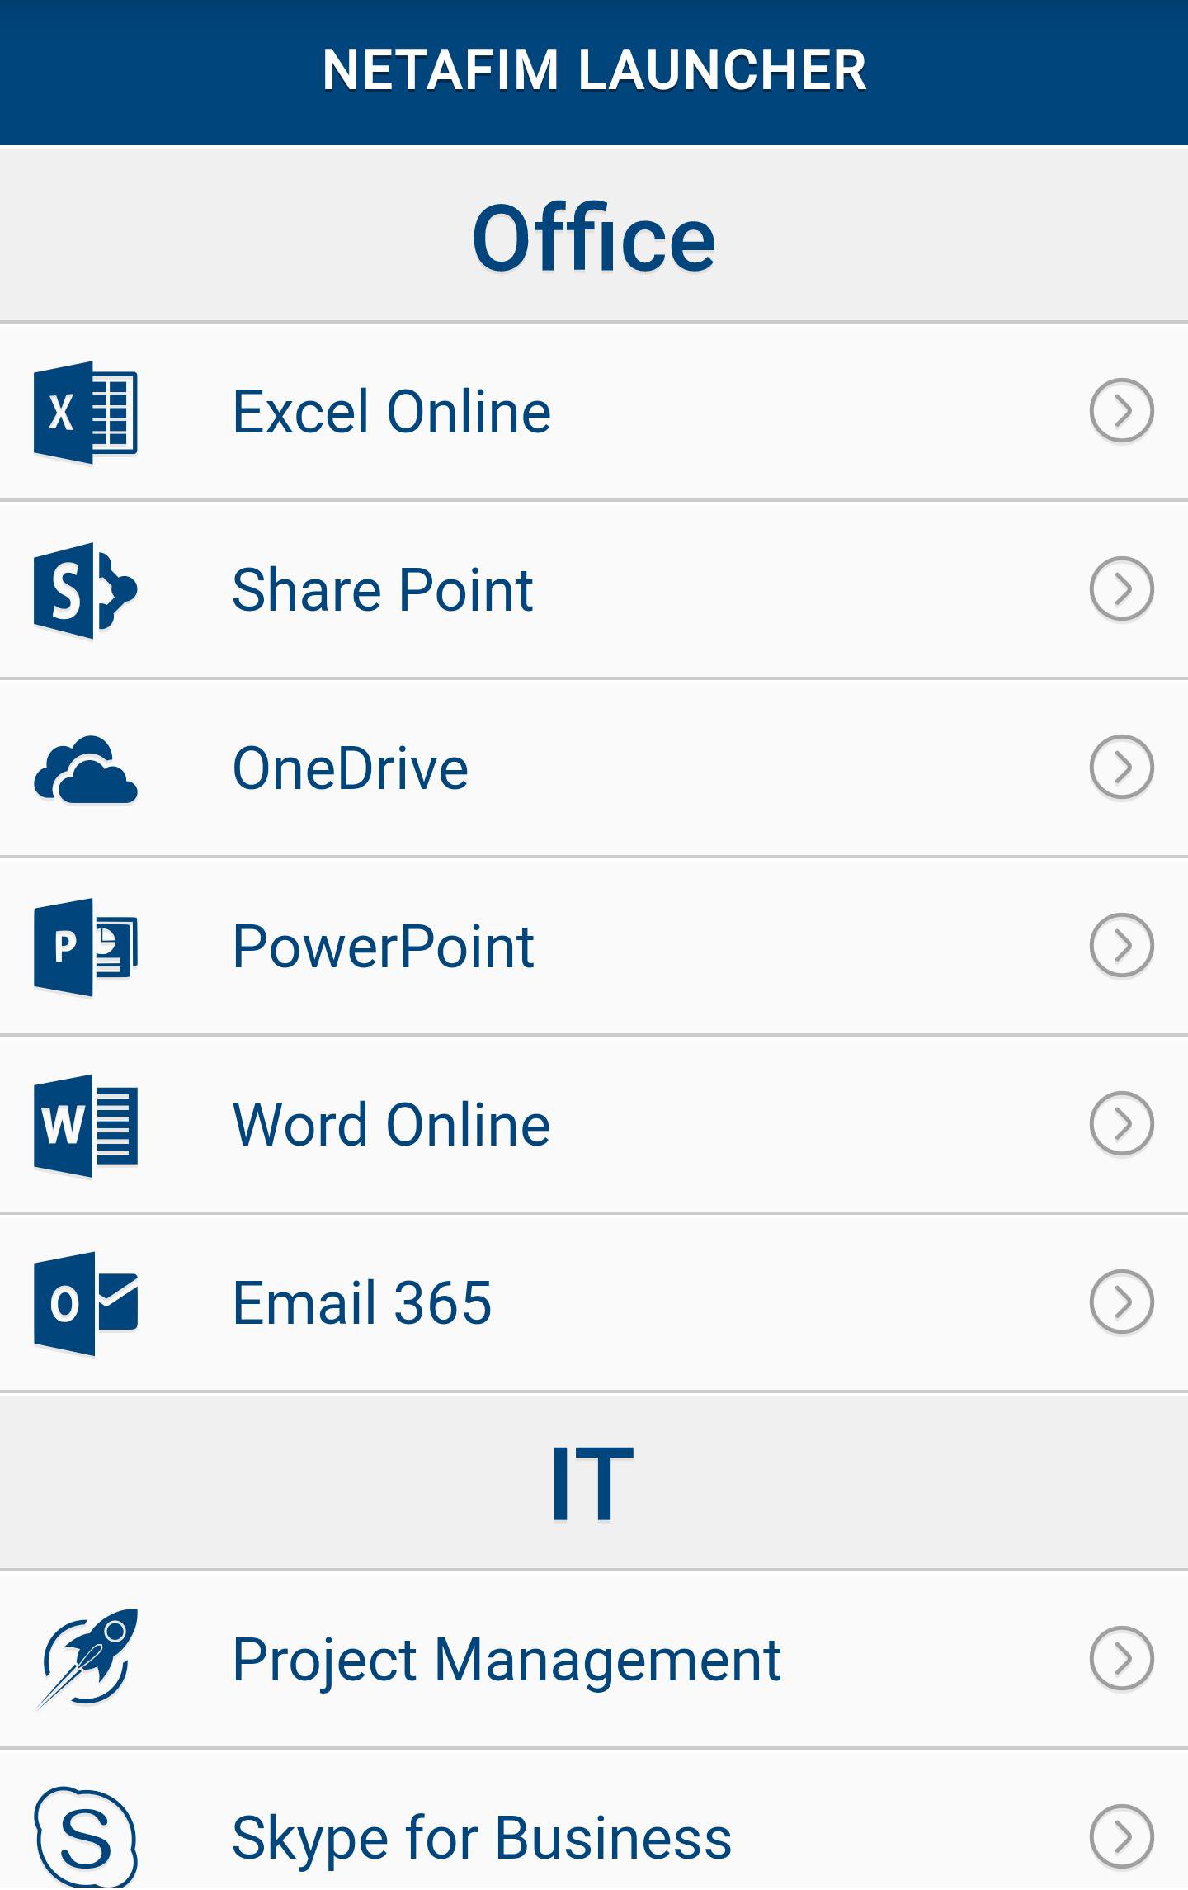Tap the PowerPoint logo icon
1188x1890 pixels.
86,947
